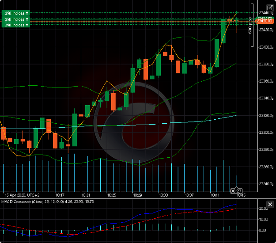Click the 23260.0 price axis label
The image size is (276, 243).
click(x=266, y=167)
